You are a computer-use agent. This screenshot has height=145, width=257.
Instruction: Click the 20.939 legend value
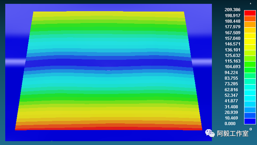[231, 112]
